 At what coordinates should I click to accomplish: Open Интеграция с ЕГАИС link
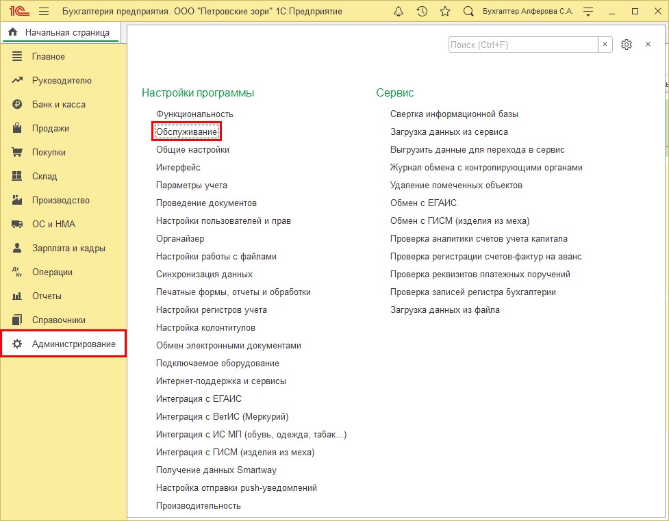pos(199,399)
